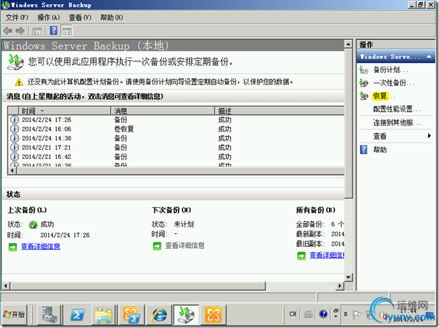Select the 2014/2/24 17:26 备份 row

[177, 120]
